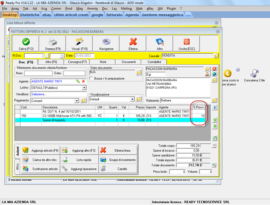Viewport: 270px width, 205px height.
Task: Move row up with green up arrow
Action: click(x=215, y=120)
